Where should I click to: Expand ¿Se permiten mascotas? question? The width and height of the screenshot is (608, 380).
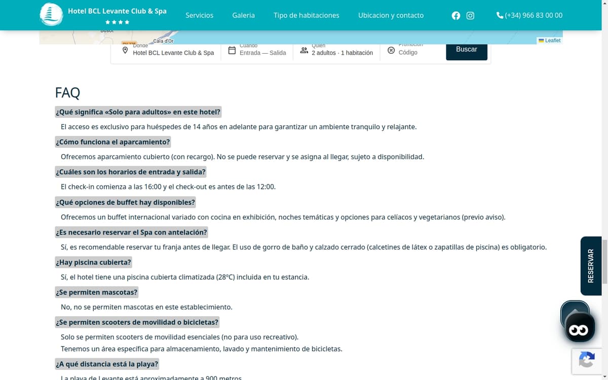tap(96, 292)
